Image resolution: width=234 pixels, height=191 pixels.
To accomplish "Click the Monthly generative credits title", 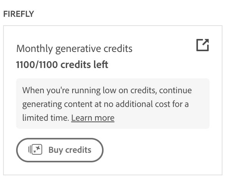I will 74,49.
